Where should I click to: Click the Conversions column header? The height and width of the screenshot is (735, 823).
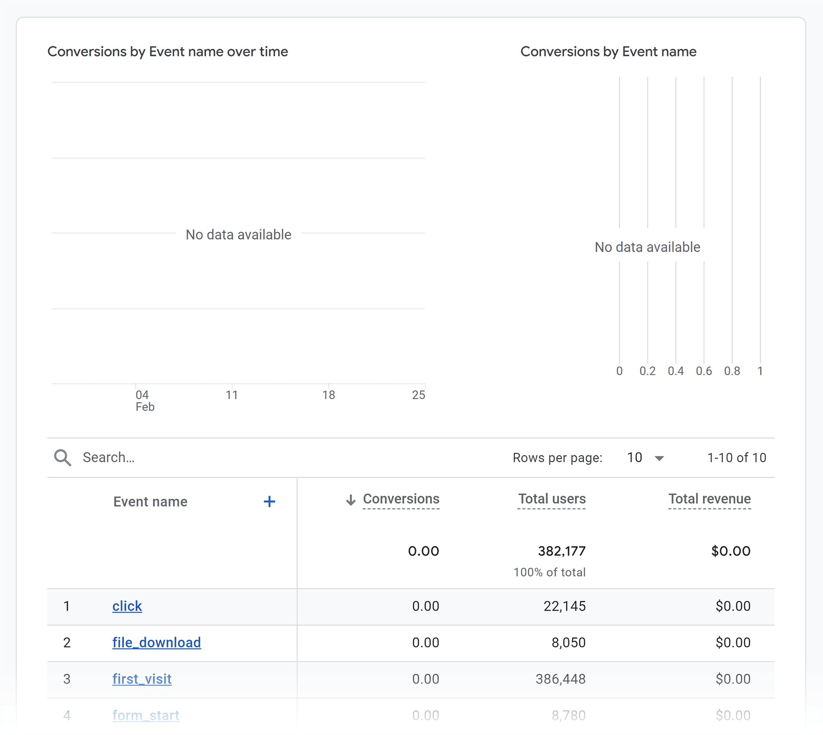(401, 499)
